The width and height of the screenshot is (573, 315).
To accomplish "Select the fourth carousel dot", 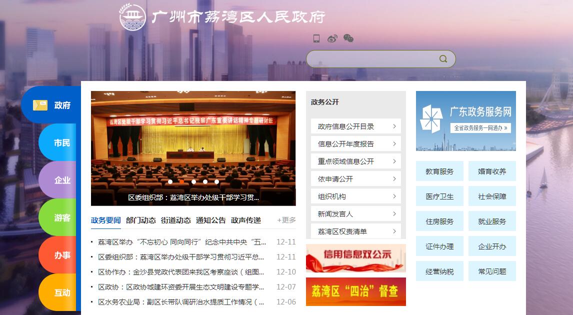I will 205,181.
